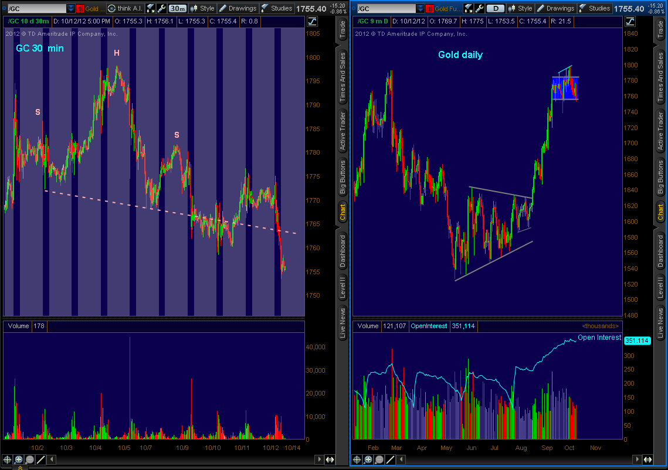Toggle chart scale icon in left chart
This screenshot has height=470, width=668.
(312, 21)
